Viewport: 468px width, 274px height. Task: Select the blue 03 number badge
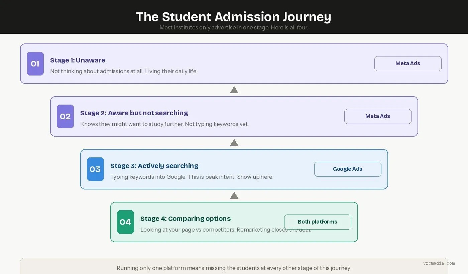point(95,169)
